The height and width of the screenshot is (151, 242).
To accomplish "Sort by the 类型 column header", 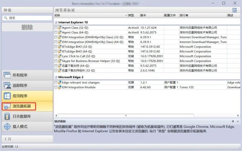I will pyautogui.click(x=133, y=15).
